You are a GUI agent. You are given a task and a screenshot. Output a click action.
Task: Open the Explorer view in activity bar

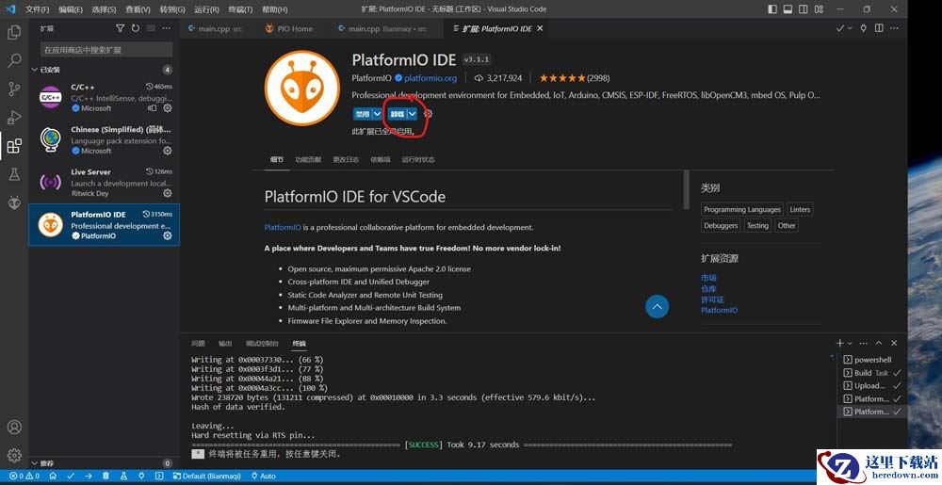pyautogui.click(x=14, y=32)
